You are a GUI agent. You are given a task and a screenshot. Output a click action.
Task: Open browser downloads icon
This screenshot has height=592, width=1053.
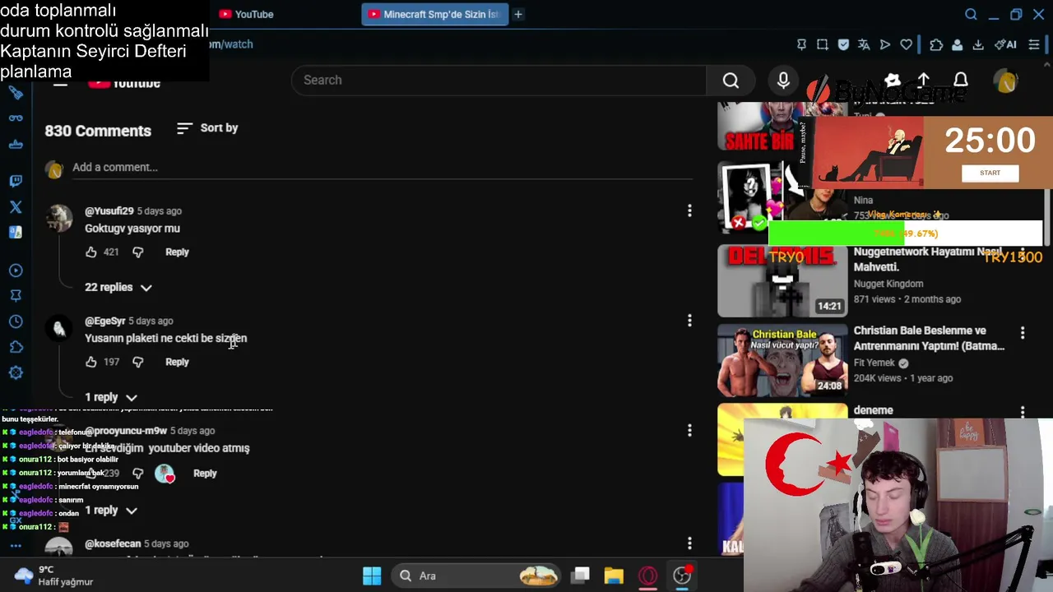[978, 44]
